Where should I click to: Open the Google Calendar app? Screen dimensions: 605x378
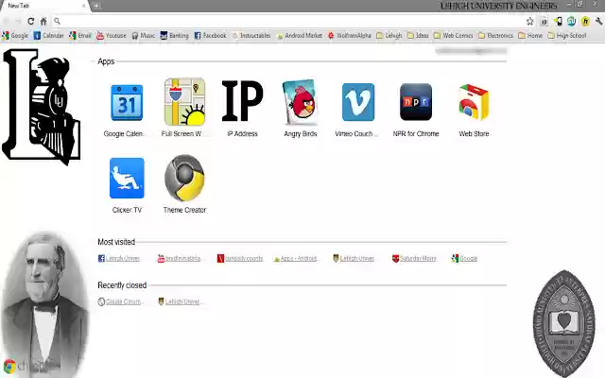127,109
